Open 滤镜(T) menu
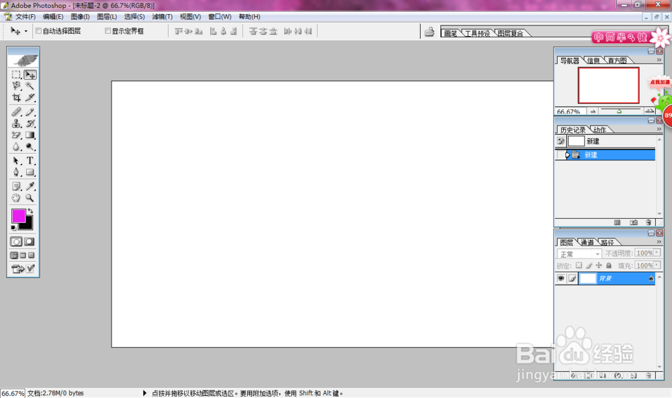672x398 pixels. (x=162, y=17)
